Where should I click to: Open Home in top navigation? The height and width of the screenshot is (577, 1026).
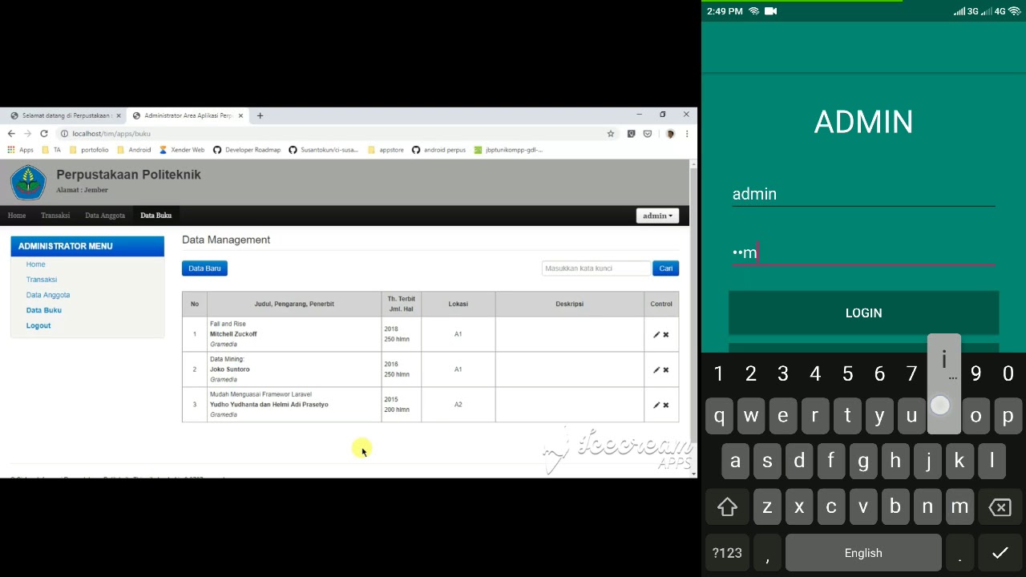pyautogui.click(x=17, y=216)
